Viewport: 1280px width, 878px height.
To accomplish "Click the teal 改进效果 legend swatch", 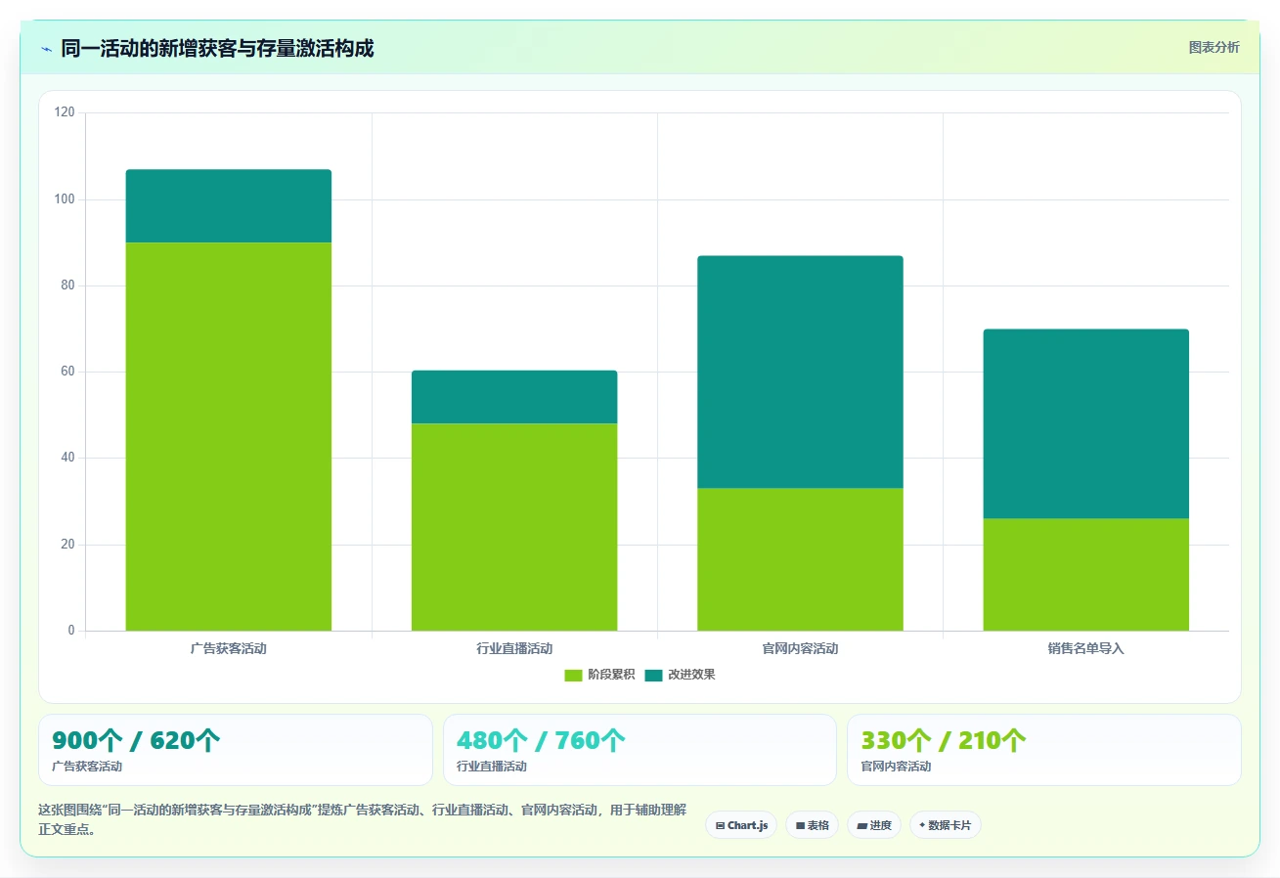I will coord(653,676).
